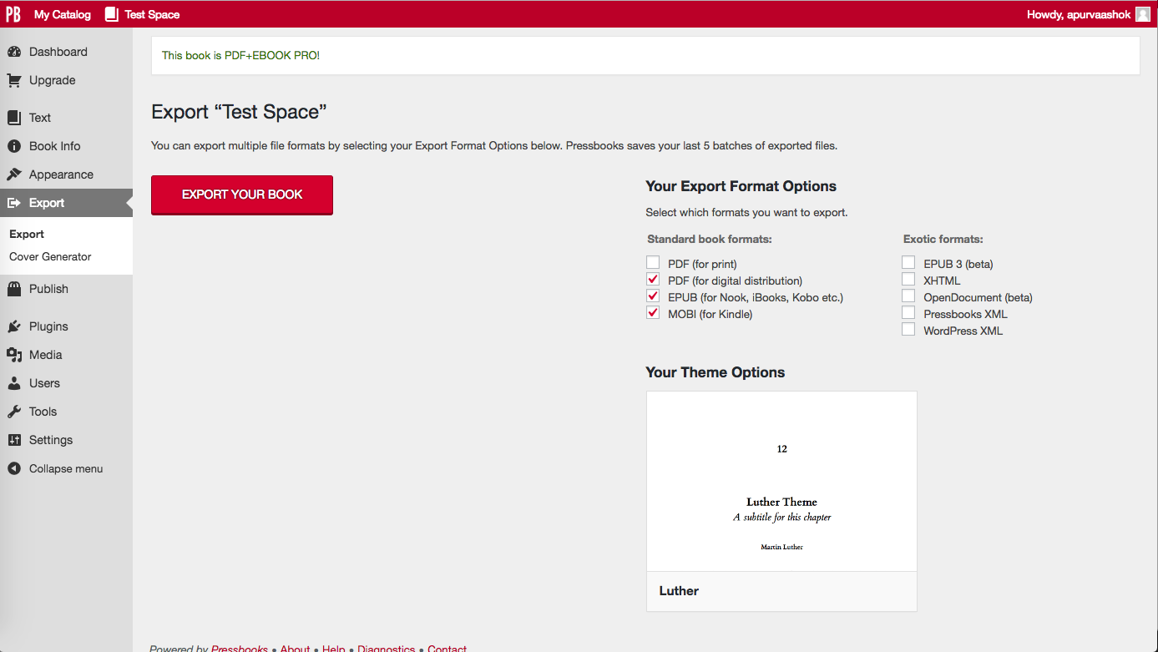Click the Publish store icon
The height and width of the screenshot is (652, 1158).
[14, 289]
